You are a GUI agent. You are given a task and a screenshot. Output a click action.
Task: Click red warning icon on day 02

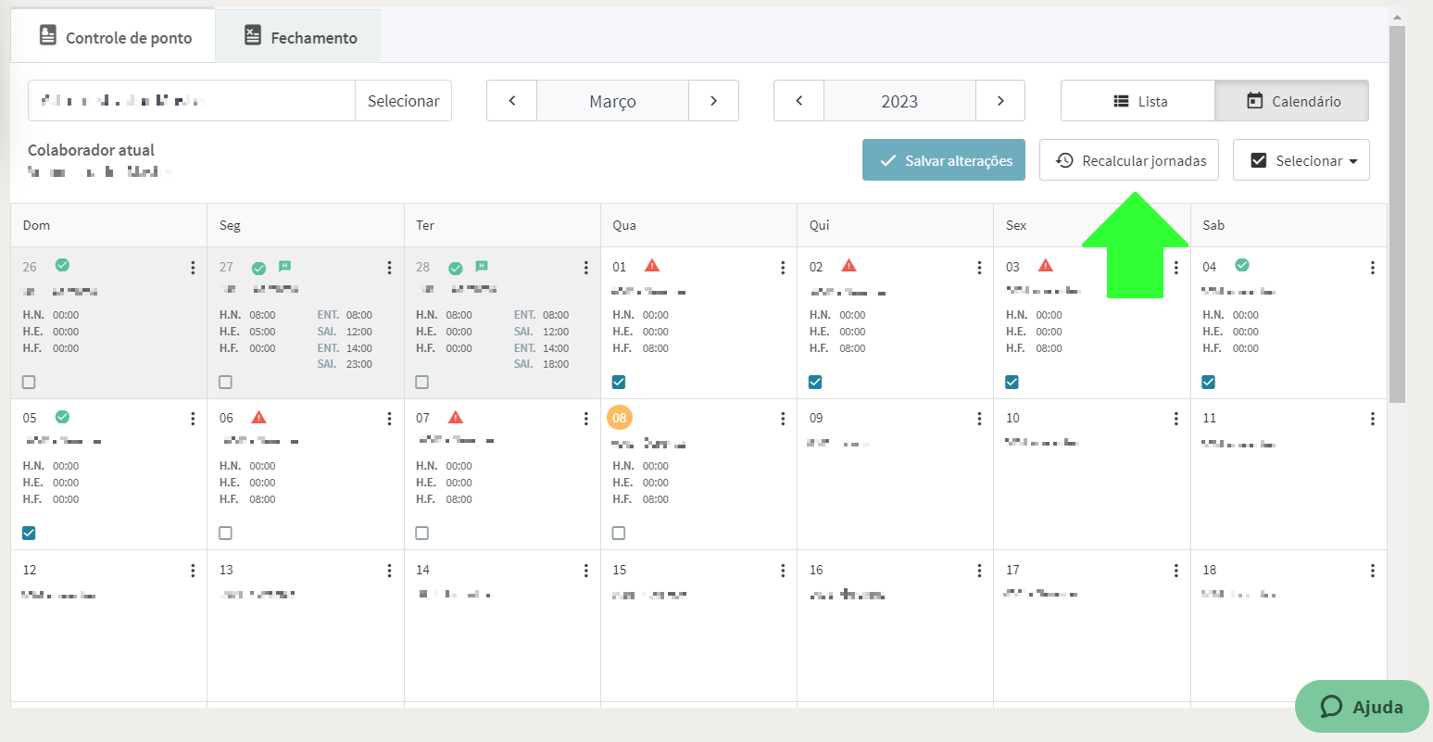[x=848, y=266]
